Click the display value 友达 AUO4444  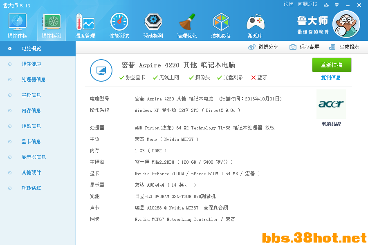[165, 185]
